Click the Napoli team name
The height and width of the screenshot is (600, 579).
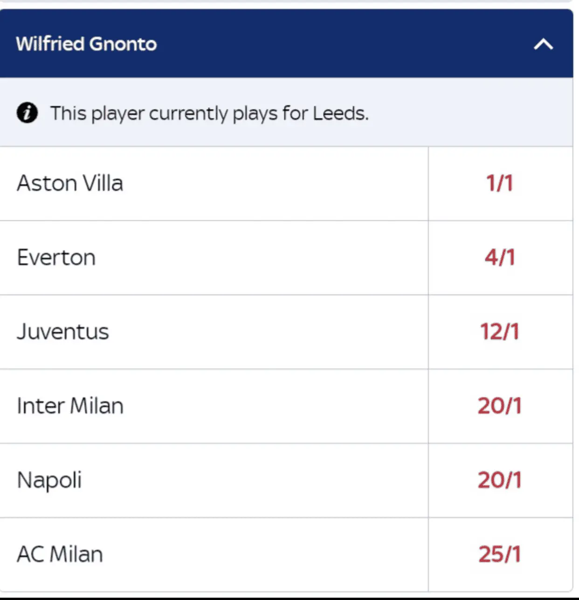tap(49, 480)
